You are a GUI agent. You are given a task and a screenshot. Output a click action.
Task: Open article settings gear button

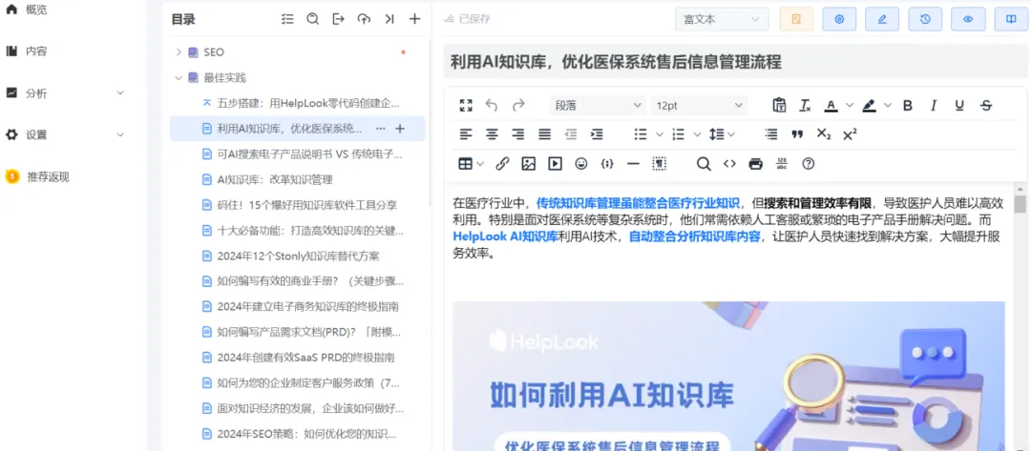click(839, 19)
